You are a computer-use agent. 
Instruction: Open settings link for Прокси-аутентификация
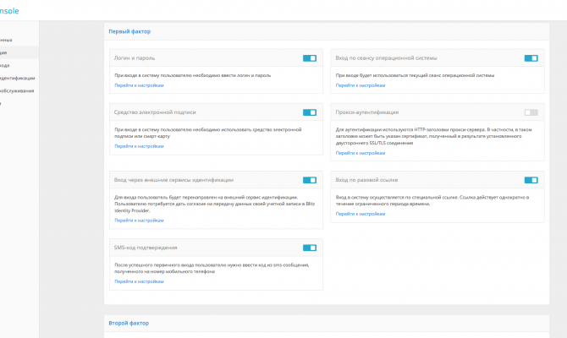point(360,153)
